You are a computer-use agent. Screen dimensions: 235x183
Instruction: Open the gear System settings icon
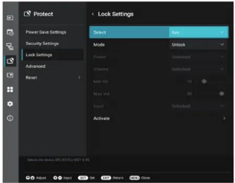click(x=10, y=104)
